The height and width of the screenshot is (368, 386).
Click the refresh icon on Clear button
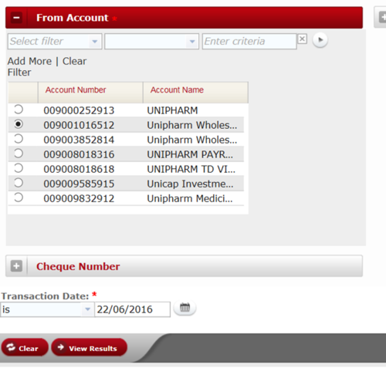[11, 347]
